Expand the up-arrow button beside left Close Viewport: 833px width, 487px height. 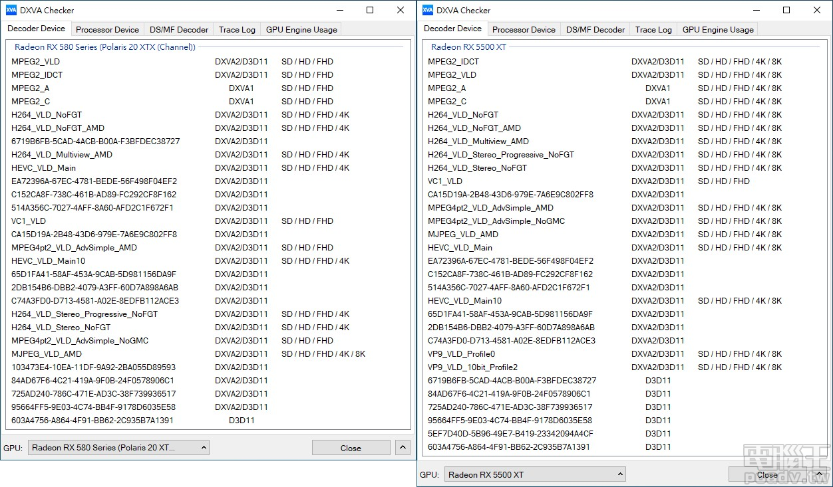click(403, 448)
